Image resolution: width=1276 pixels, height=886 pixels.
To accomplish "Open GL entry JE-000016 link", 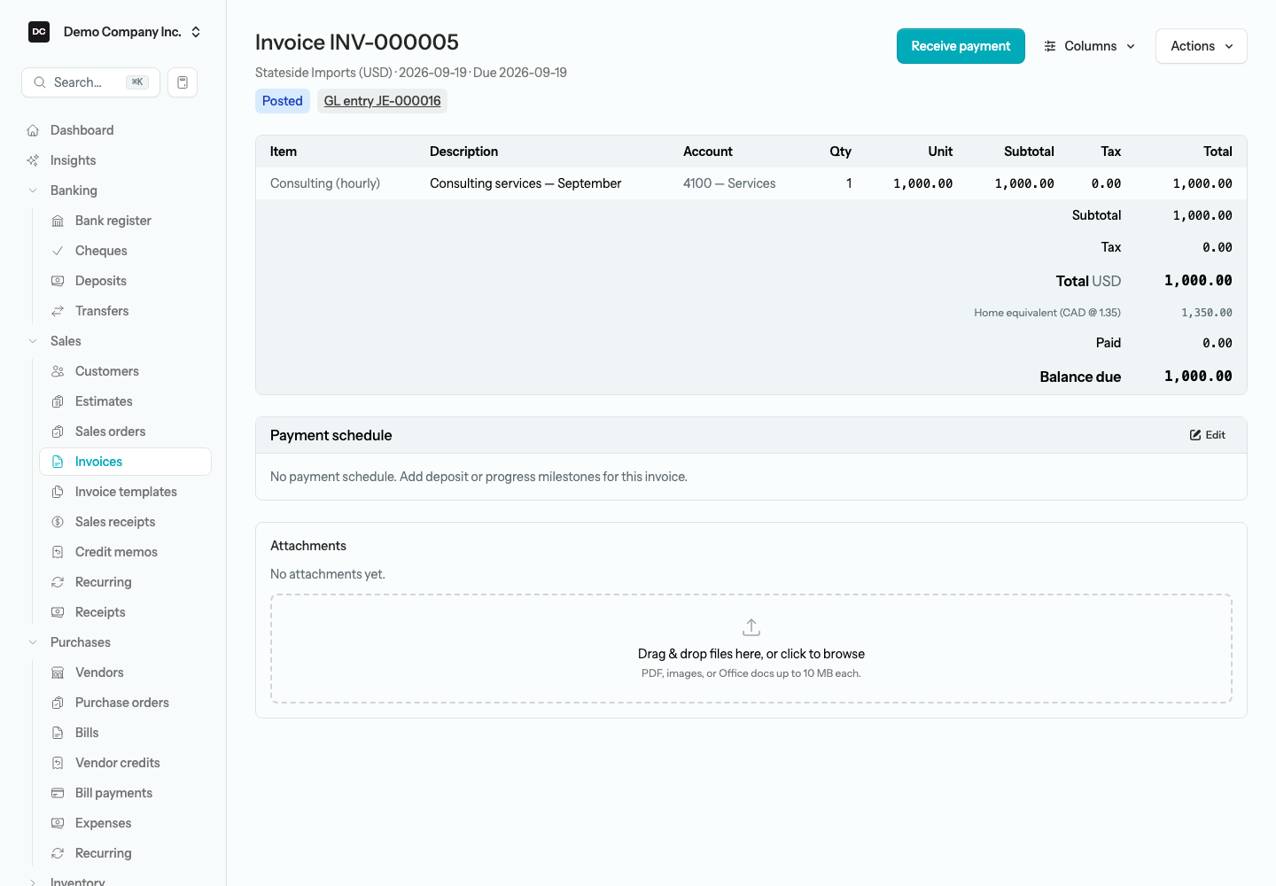I will tap(382, 101).
